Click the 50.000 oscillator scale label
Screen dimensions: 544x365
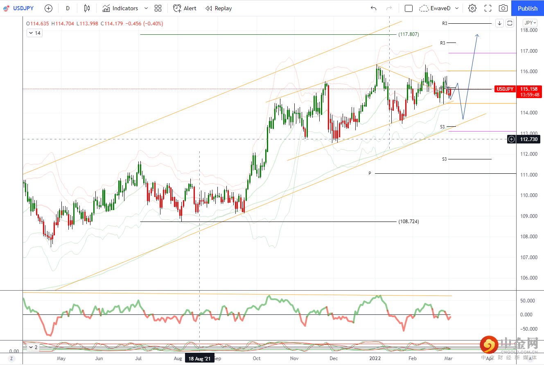click(x=528, y=300)
